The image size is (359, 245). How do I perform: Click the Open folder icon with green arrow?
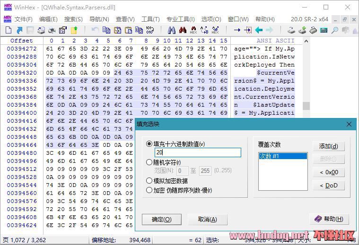[x=74, y=30]
